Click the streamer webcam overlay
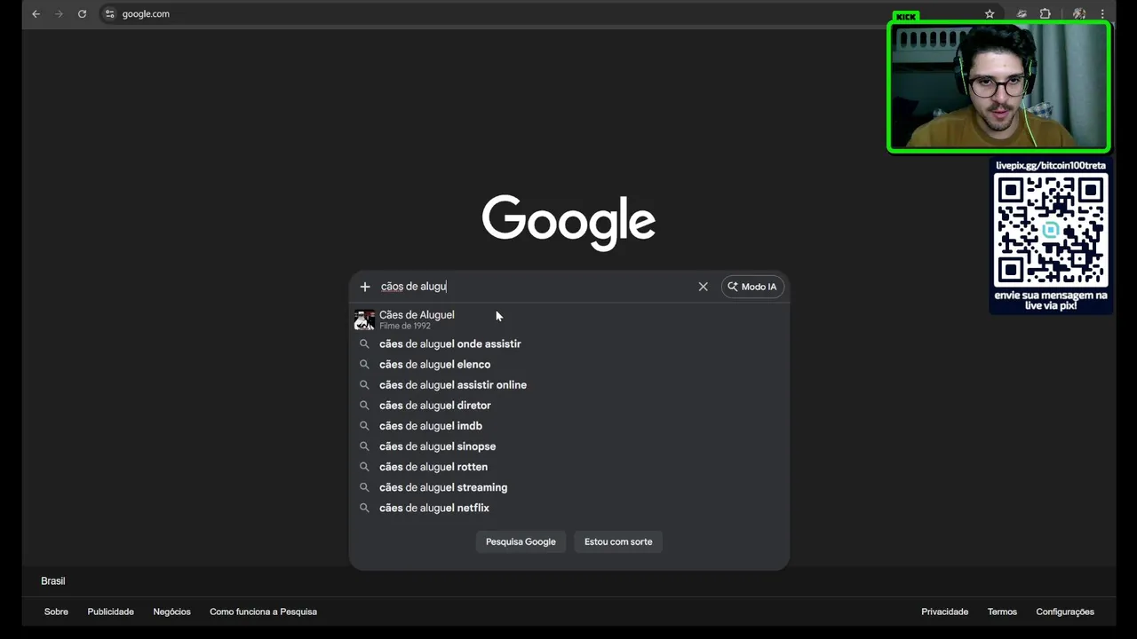1137x639 pixels. coord(999,86)
